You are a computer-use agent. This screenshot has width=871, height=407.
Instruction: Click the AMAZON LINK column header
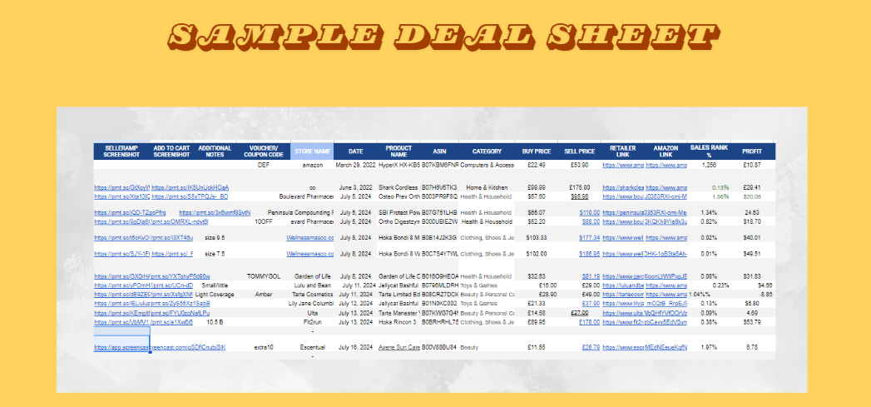(x=666, y=151)
